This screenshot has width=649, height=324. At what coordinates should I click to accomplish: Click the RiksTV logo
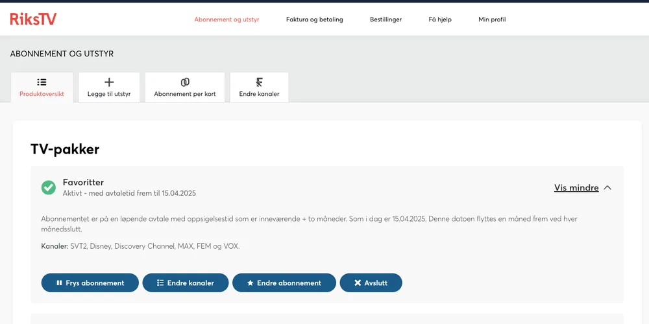pos(33,19)
